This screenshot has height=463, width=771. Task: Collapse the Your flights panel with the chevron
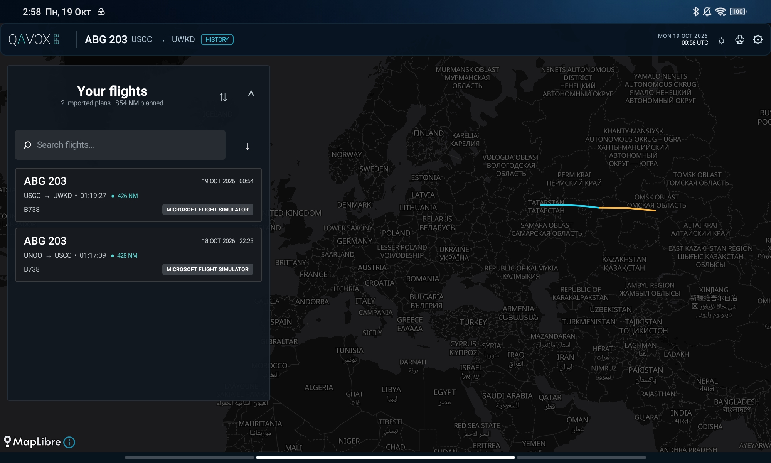point(251,93)
